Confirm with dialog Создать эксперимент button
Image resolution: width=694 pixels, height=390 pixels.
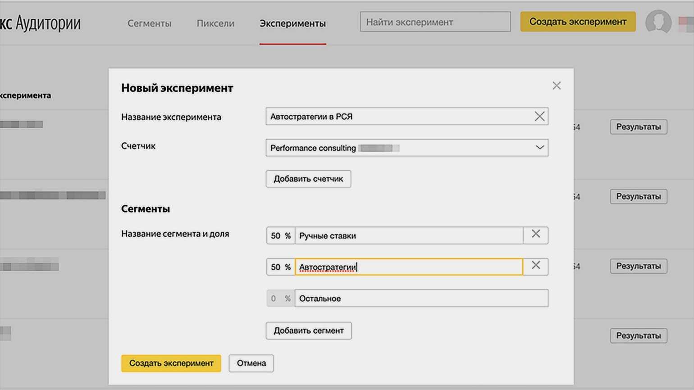pyautogui.click(x=171, y=363)
